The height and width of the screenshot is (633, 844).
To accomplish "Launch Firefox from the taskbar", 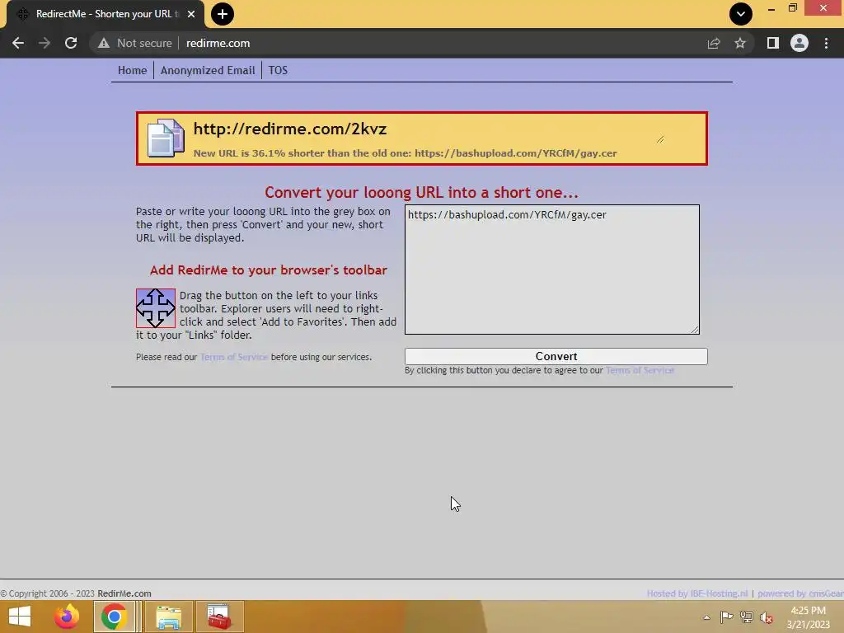I will coord(67,617).
